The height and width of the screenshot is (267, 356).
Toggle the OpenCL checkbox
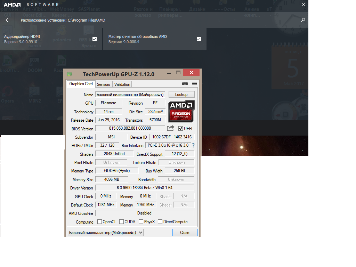(x=99, y=221)
